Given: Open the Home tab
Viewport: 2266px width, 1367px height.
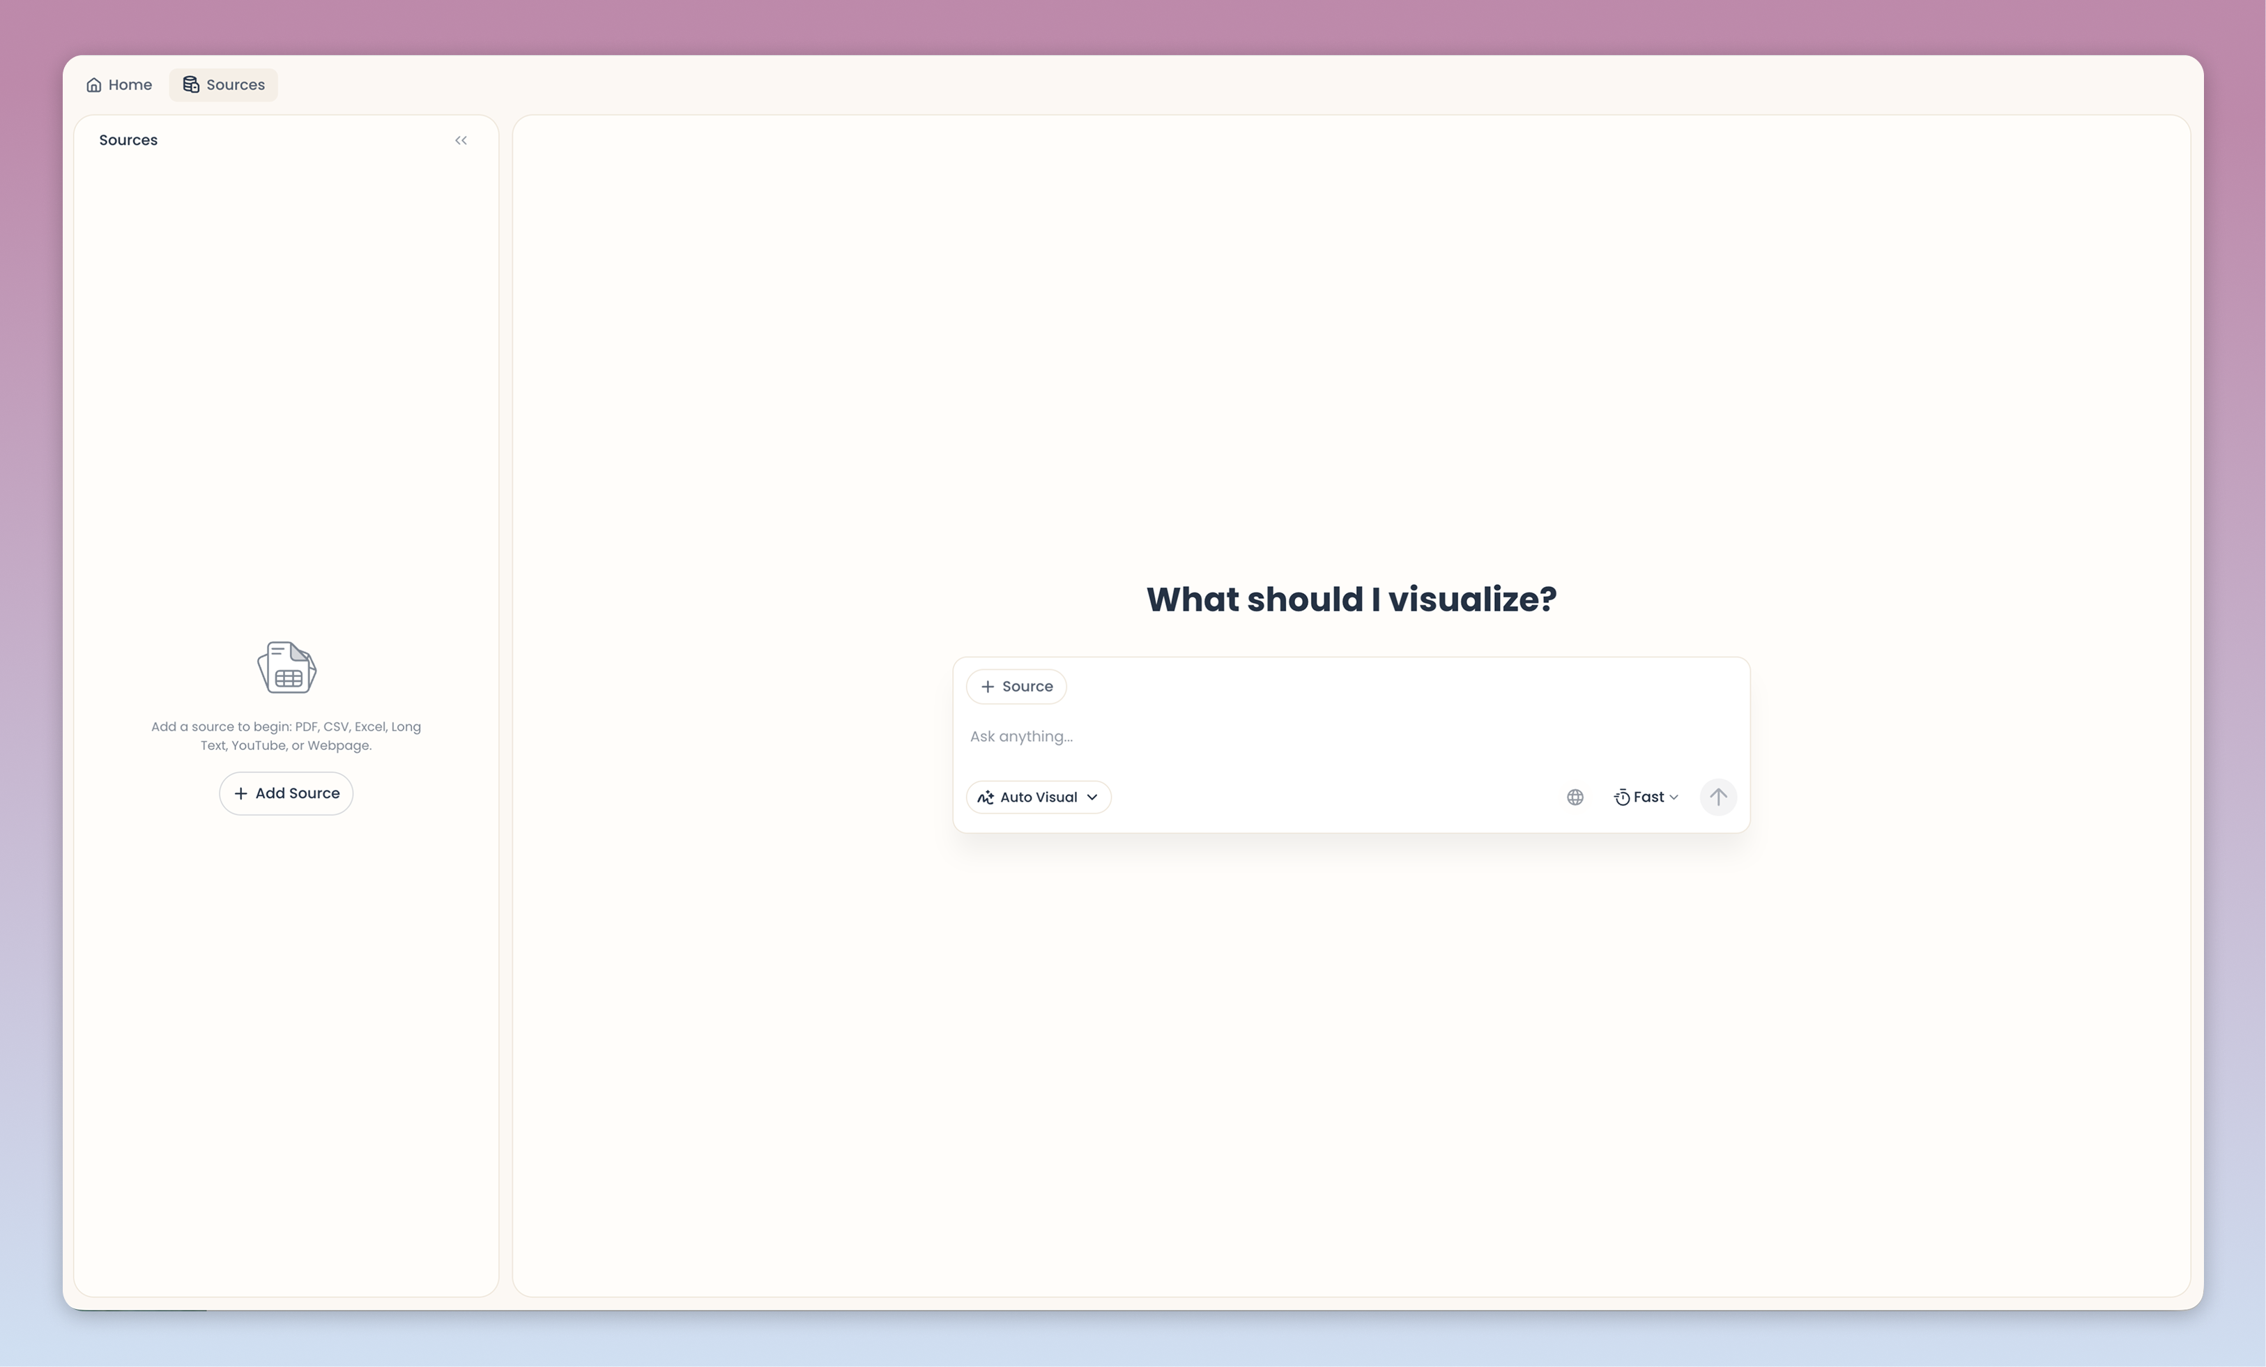Looking at the screenshot, I should pyautogui.click(x=118, y=84).
